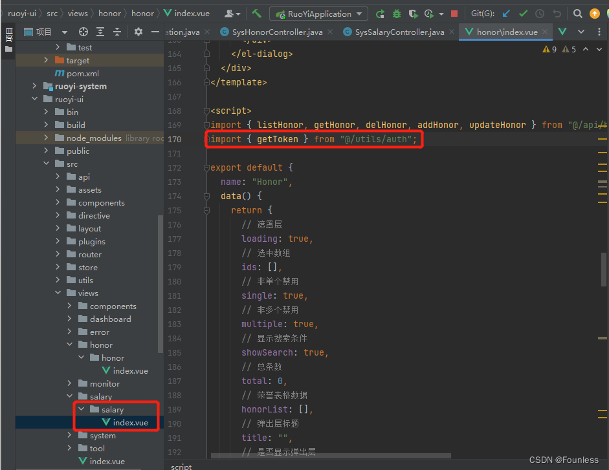Click the script breadcrumb at editor bottom

(181, 466)
